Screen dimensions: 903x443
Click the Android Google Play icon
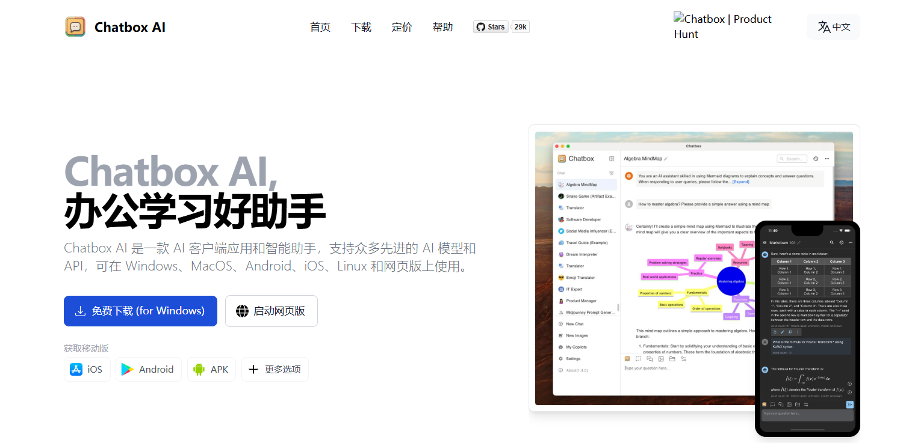128,369
